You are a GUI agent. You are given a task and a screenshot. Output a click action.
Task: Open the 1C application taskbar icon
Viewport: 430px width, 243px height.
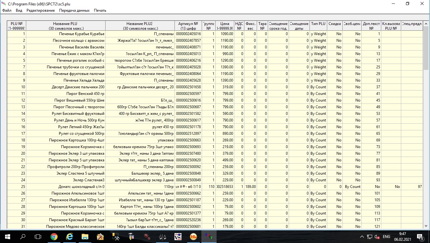click(193, 237)
